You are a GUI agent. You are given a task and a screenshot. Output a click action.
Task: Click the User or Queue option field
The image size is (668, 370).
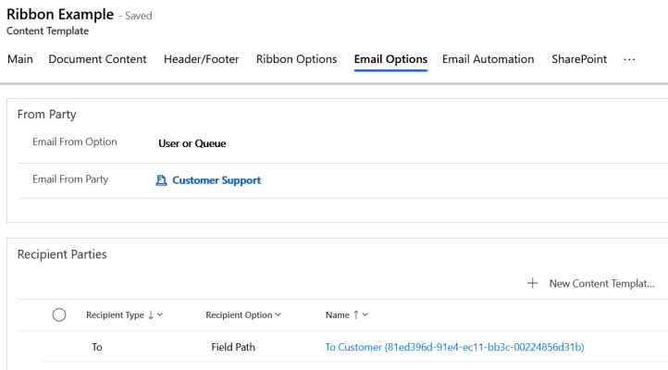192,143
